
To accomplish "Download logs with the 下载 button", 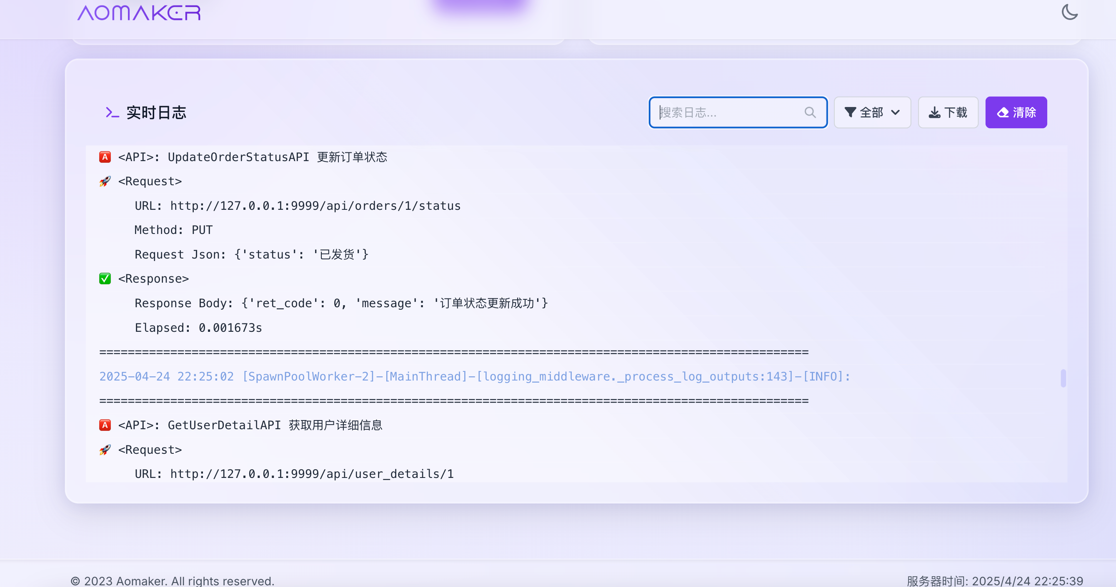I will coord(948,112).
